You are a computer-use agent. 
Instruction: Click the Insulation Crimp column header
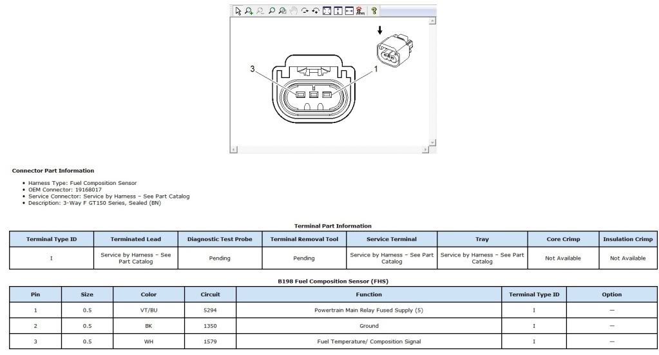click(x=628, y=239)
